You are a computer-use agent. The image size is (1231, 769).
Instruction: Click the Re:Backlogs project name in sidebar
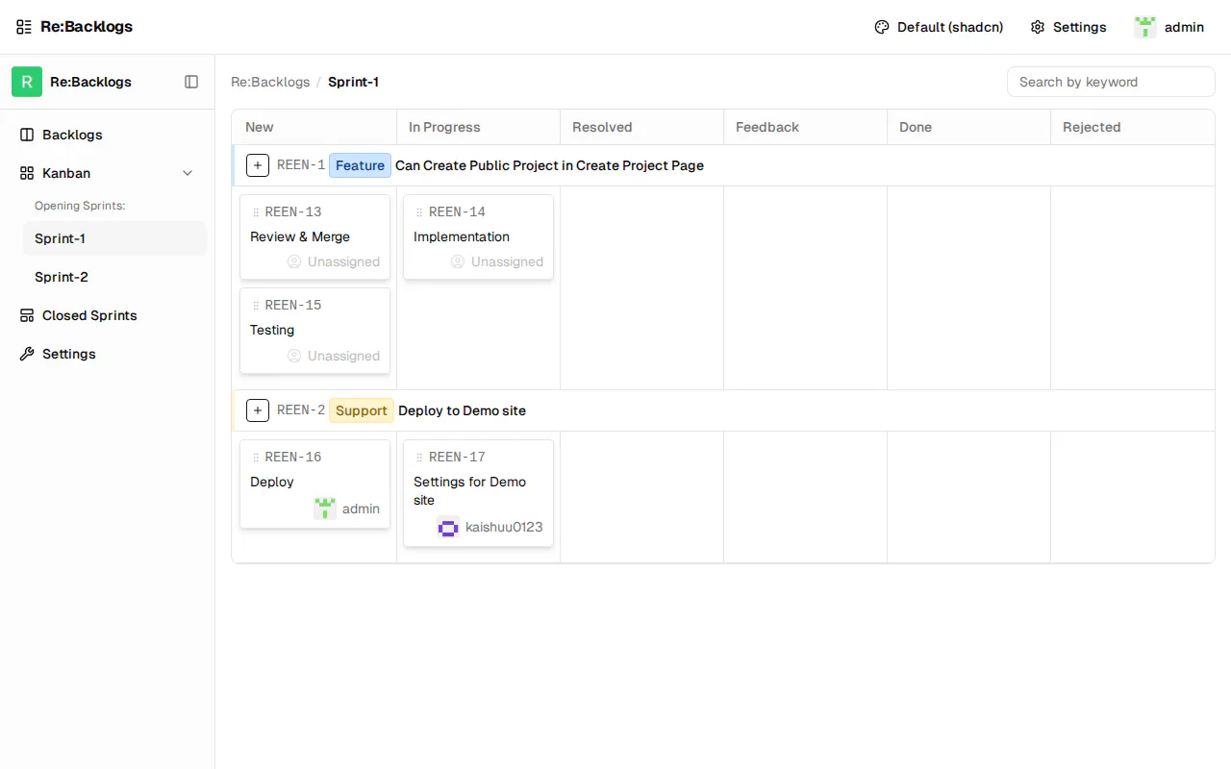tap(90, 82)
